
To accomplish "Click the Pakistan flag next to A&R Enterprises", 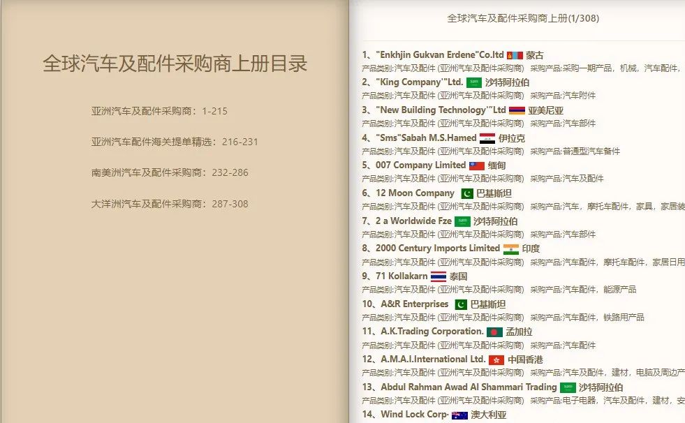I will point(461,304).
